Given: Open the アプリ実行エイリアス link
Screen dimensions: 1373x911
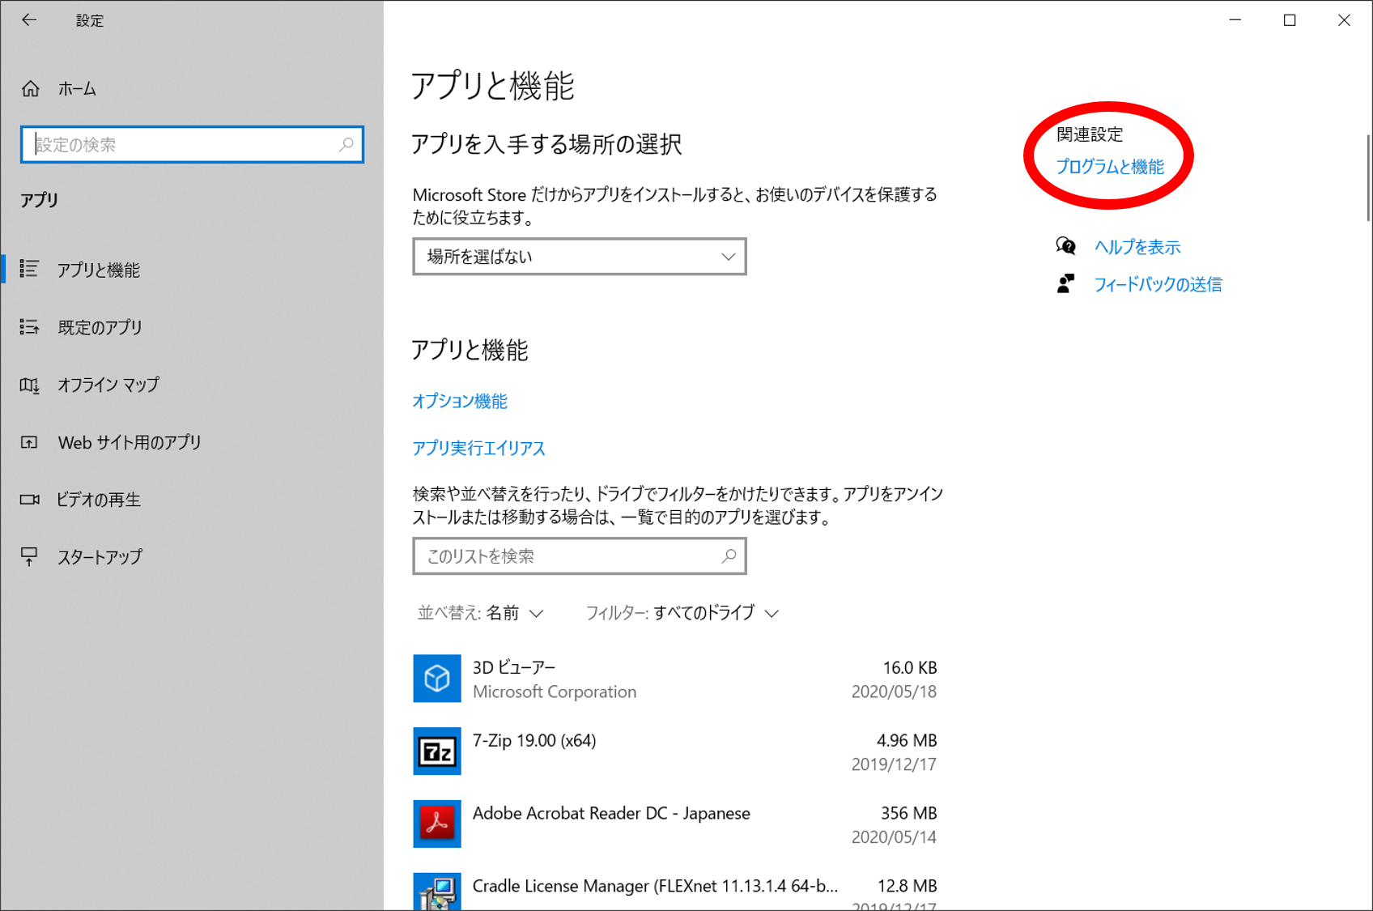Looking at the screenshot, I should (478, 448).
